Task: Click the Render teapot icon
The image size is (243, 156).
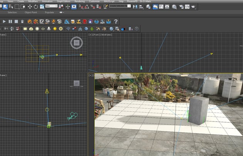Action: [193, 7]
